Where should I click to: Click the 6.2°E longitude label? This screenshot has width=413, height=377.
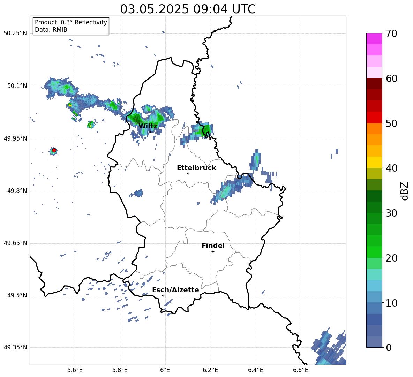point(210,370)
